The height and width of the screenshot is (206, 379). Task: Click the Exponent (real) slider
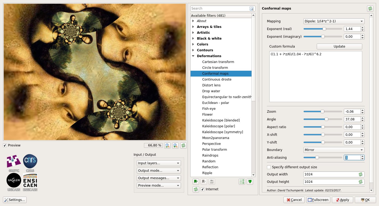tap(323, 29)
